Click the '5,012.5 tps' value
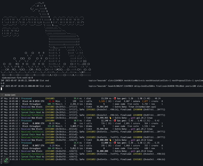 click(x=76, y=149)
